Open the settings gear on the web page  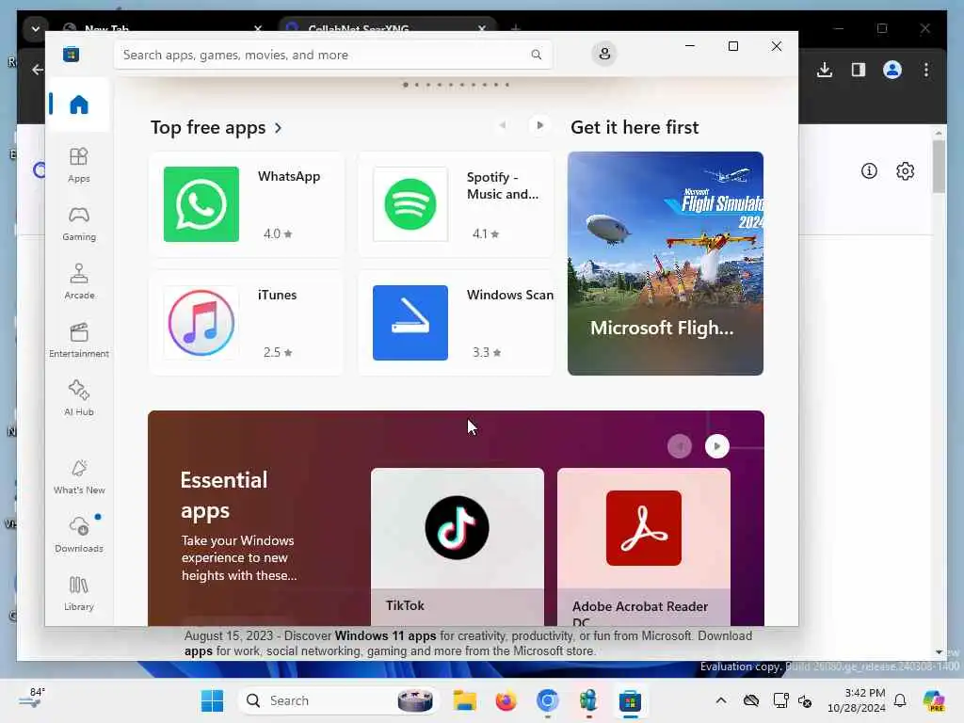(905, 171)
